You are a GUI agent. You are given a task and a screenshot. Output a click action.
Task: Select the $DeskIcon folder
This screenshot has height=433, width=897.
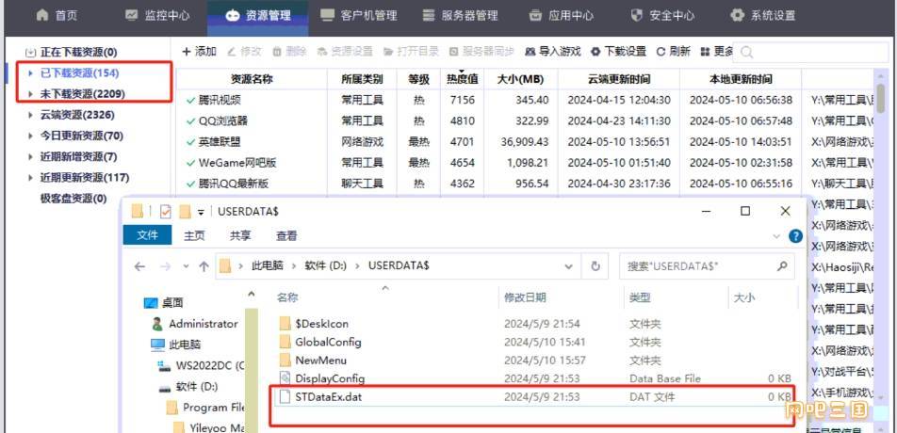(x=321, y=324)
